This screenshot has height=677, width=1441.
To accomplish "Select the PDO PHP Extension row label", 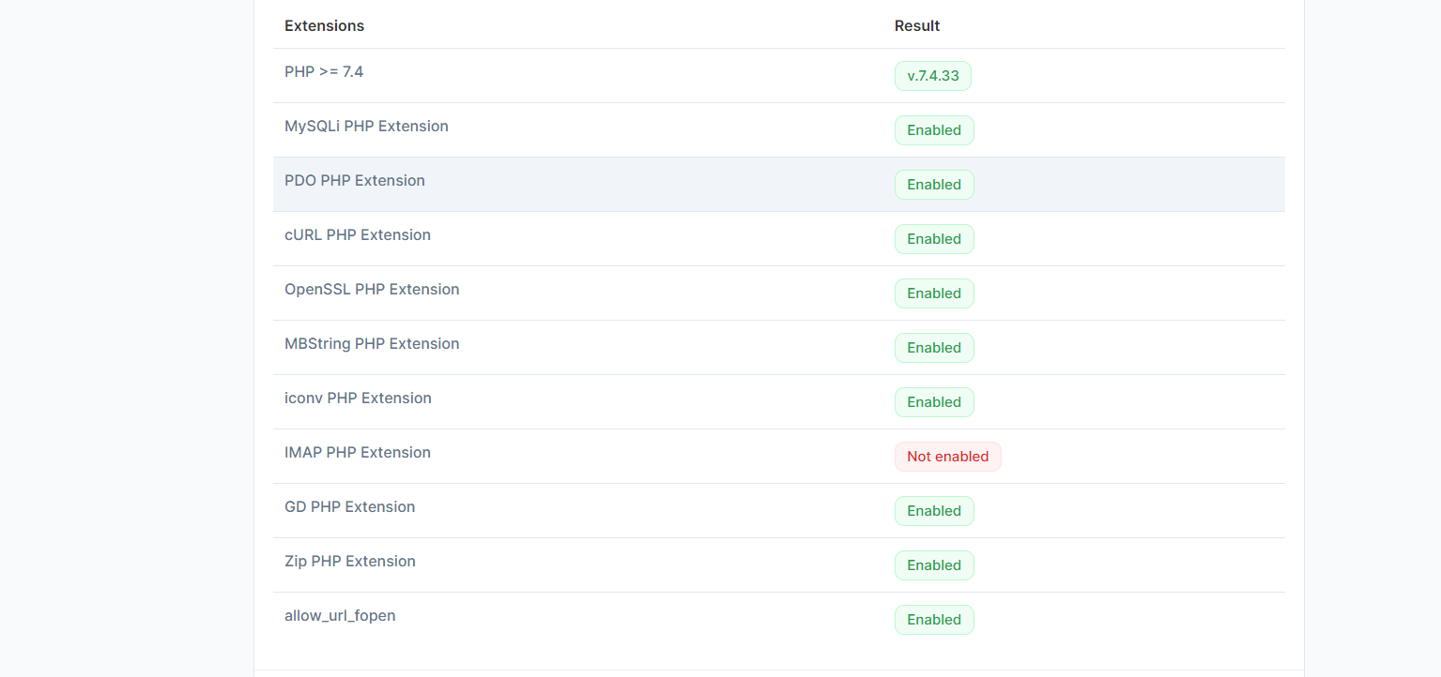I will pyautogui.click(x=355, y=181).
